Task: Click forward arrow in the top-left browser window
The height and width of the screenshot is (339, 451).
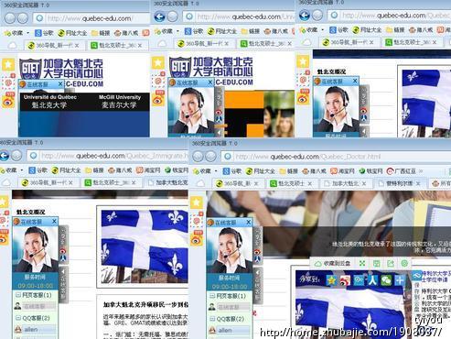Action: point(23,18)
